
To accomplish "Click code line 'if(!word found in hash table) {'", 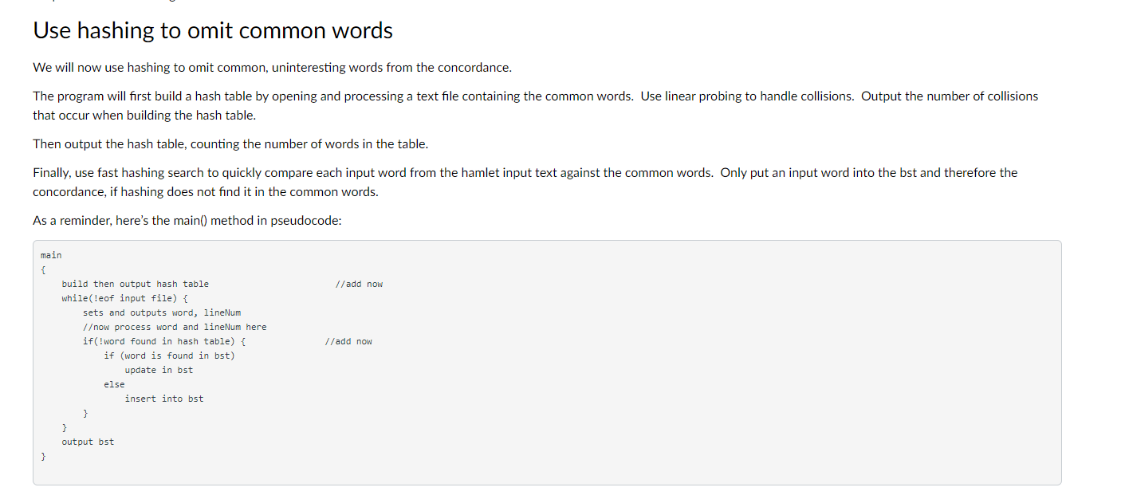I will pyautogui.click(x=164, y=341).
